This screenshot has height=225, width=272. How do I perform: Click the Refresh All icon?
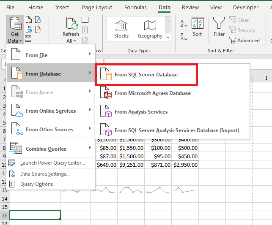[x=72, y=23]
